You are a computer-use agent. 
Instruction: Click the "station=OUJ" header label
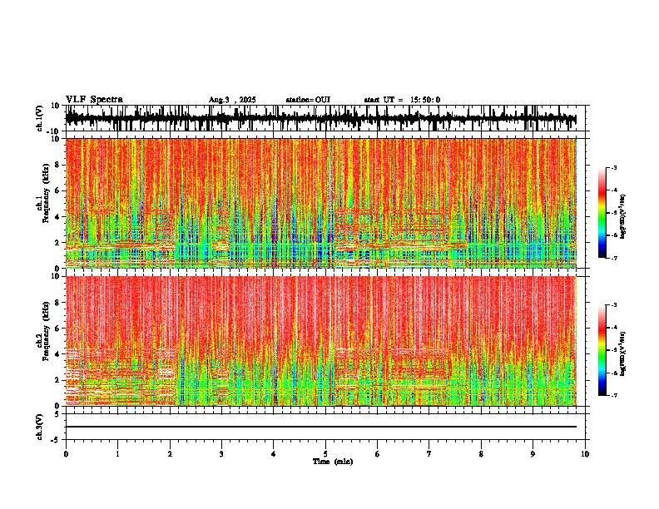click(308, 100)
